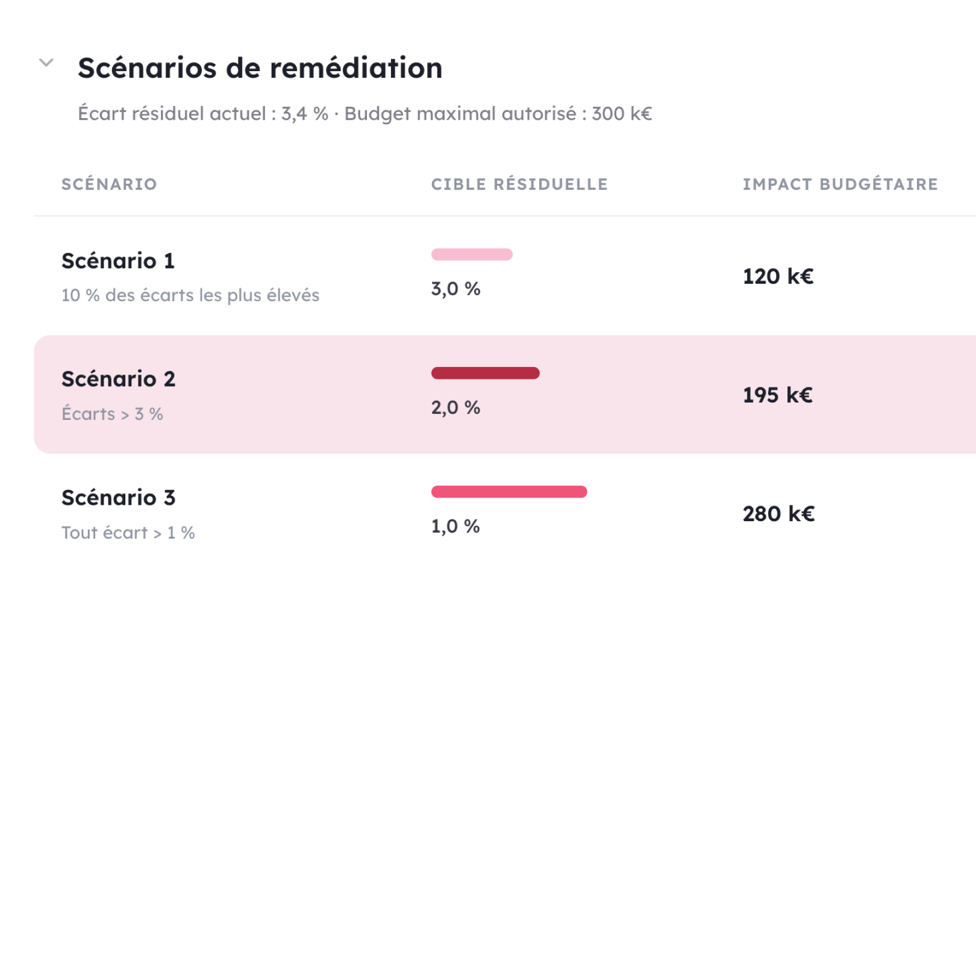Sort by the IMPACT BUDGÉTAIRE column header
The height and width of the screenshot is (976, 976).
point(840,184)
